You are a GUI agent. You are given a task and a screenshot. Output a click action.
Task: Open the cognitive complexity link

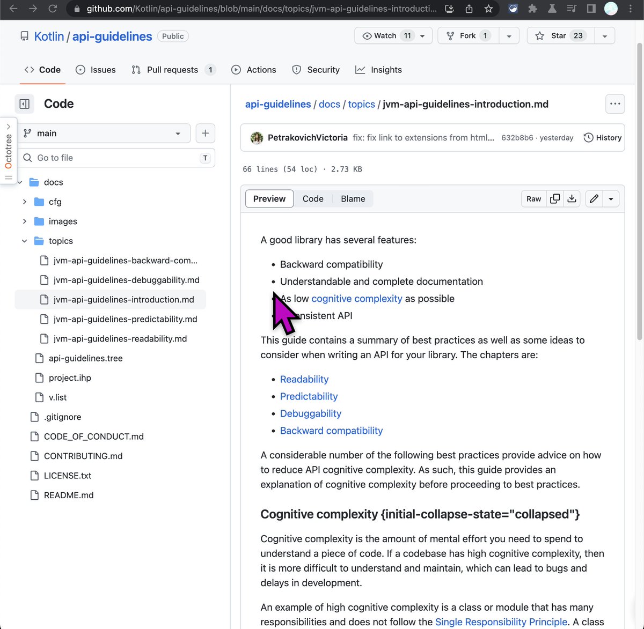pos(357,299)
